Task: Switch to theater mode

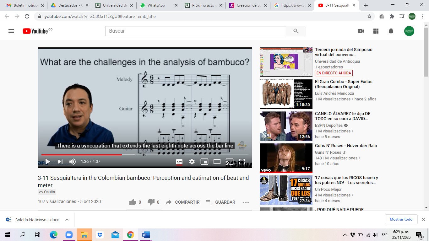Action: pos(217,162)
